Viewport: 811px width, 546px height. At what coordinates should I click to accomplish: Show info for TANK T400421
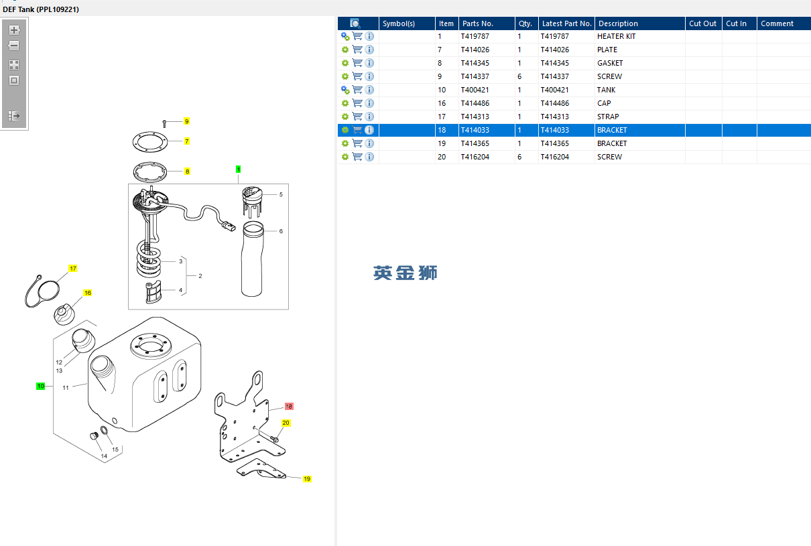pyautogui.click(x=369, y=90)
